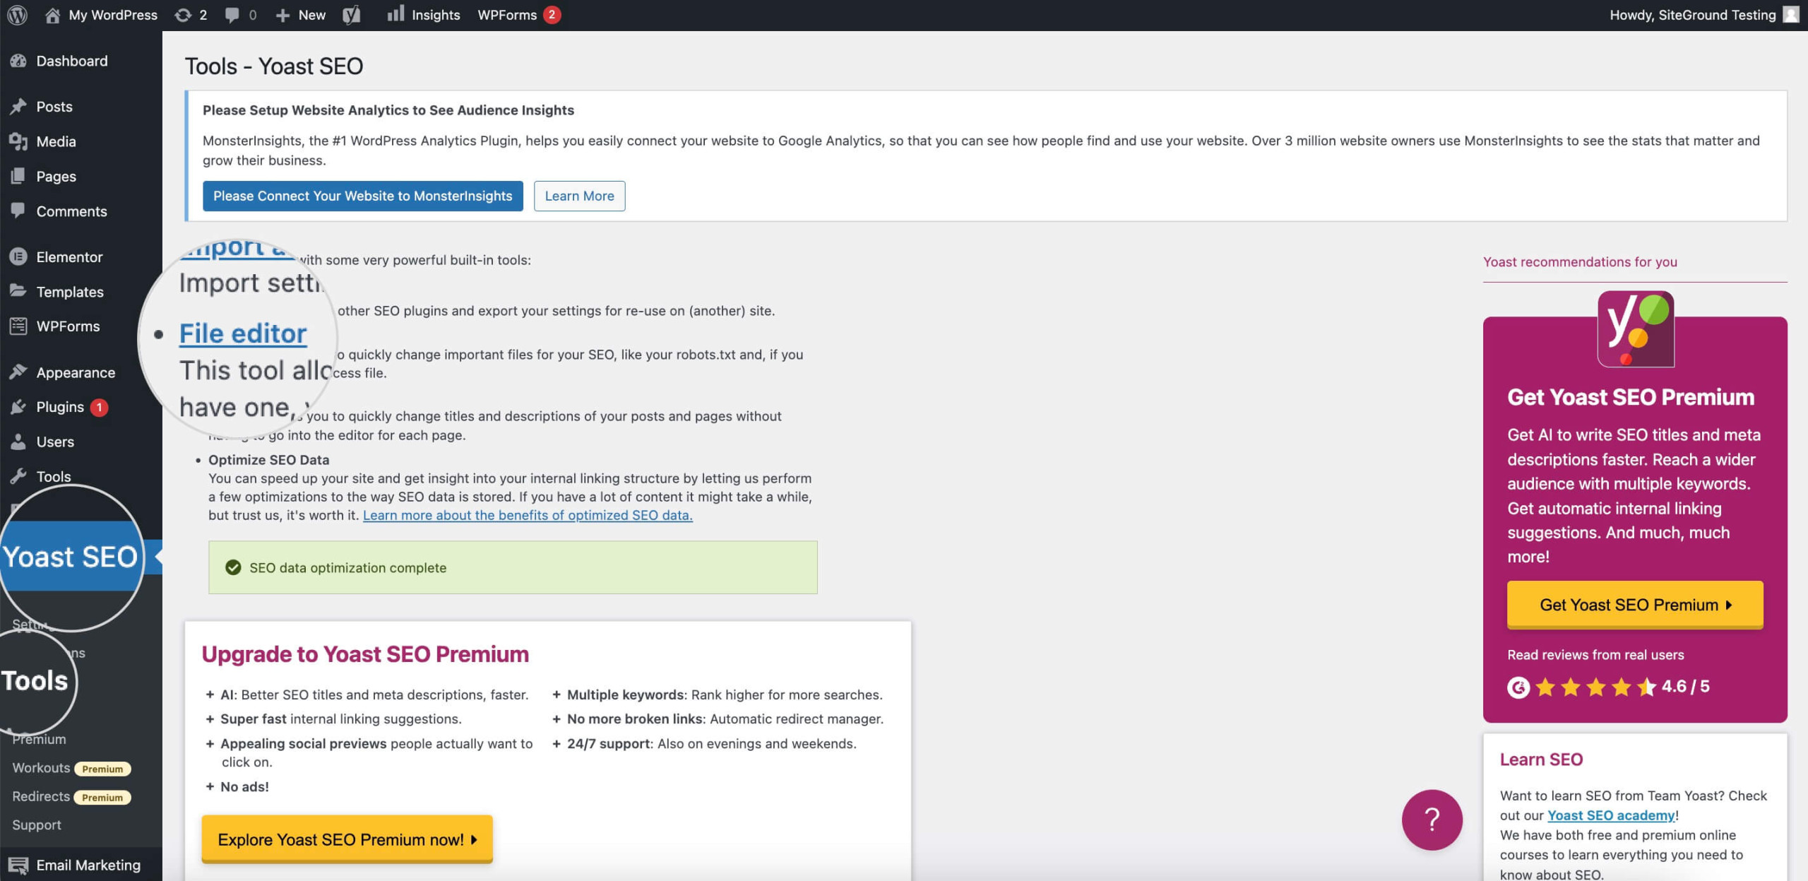The height and width of the screenshot is (881, 1808).
Task: Open the WordPress logo menu
Action: (17, 15)
